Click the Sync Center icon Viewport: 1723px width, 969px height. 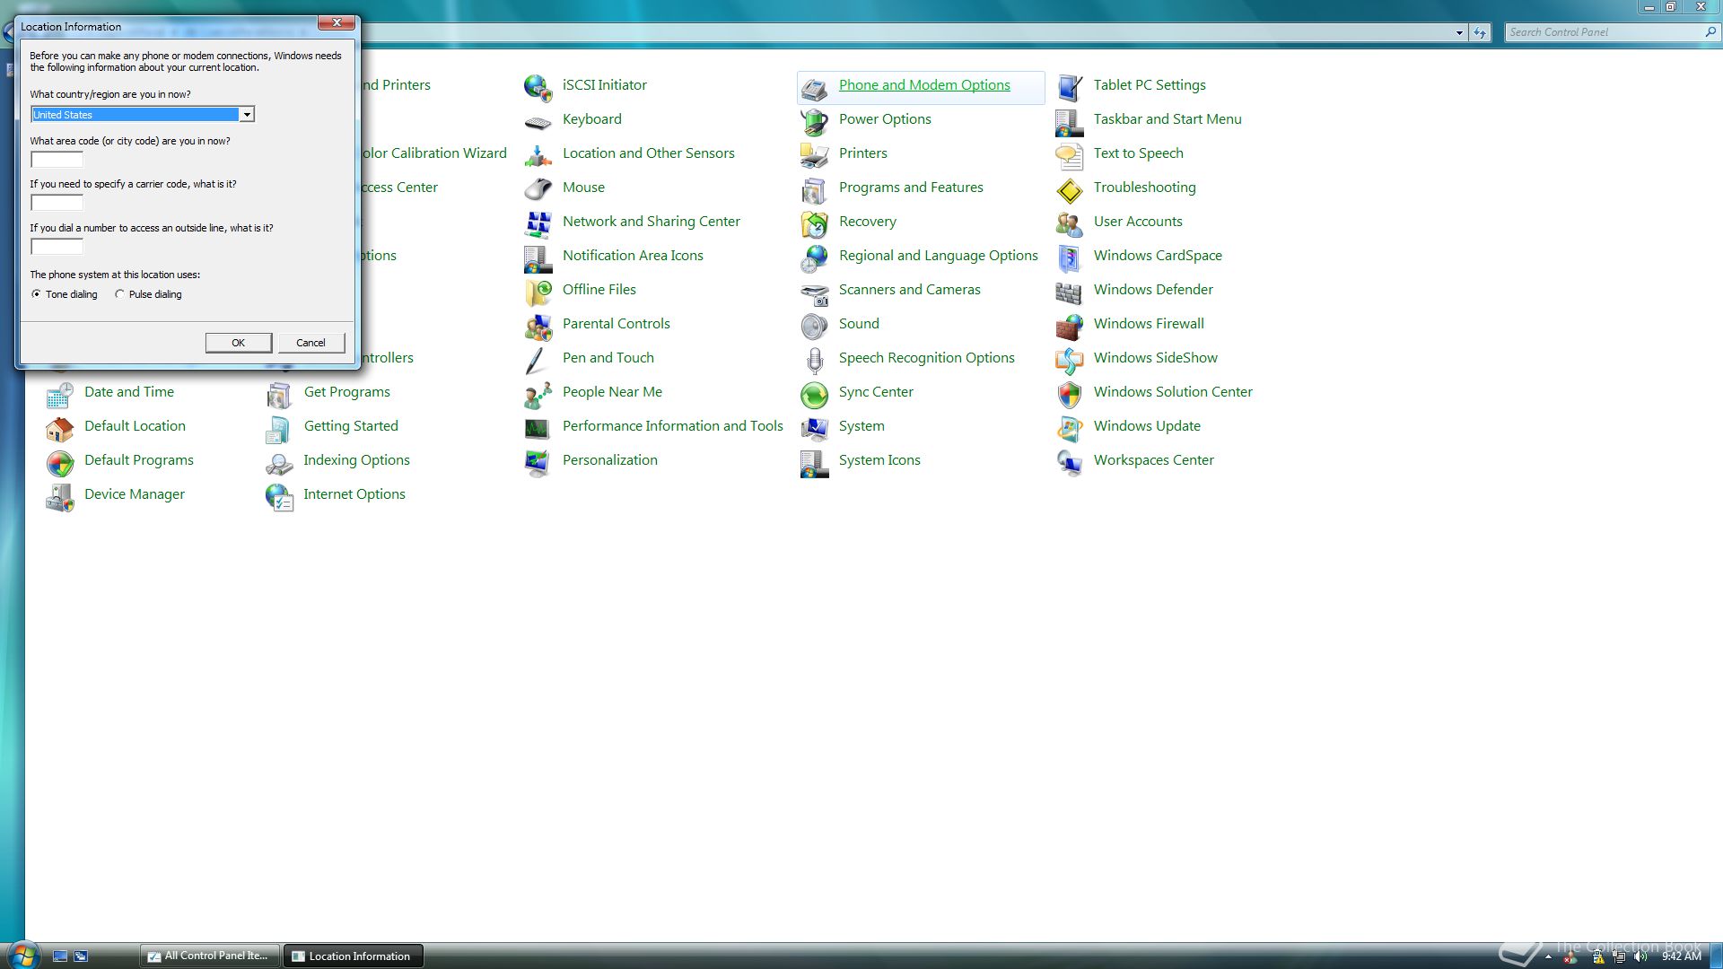[814, 394]
